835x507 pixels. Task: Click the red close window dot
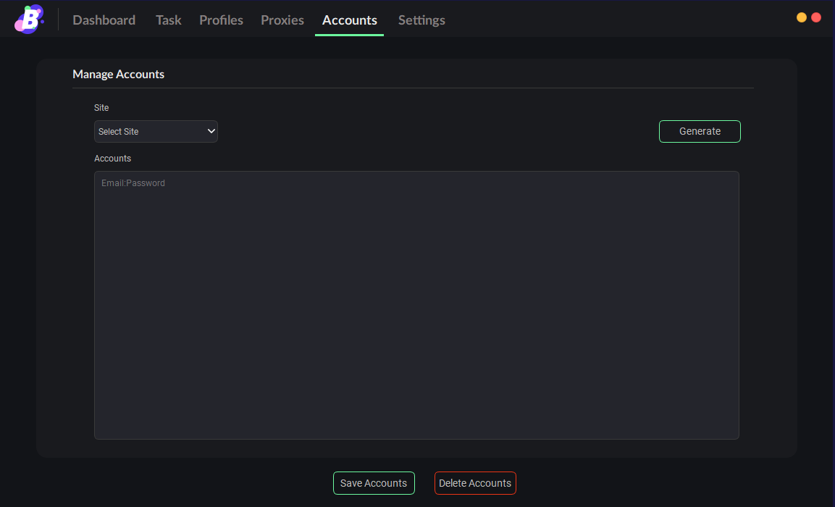click(x=816, y=17)
